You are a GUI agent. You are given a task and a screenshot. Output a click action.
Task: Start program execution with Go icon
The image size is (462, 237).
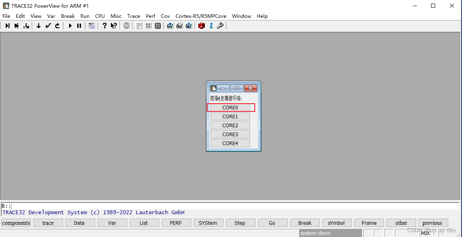[x=70, y=26]
